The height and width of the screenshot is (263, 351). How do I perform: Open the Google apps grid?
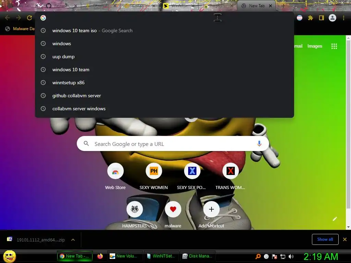point(334,46)
